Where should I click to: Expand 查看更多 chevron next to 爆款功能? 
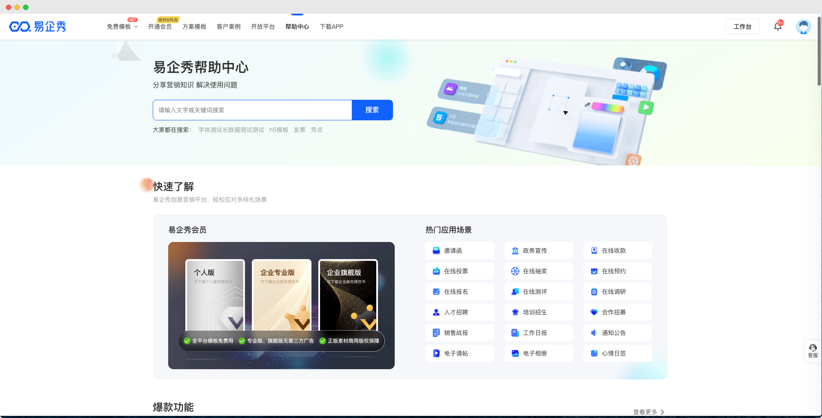662,412
